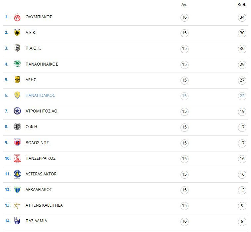Click the Panathinaikos green shamrock crest
This screenshot has height=232, width=251.
[17, 64]
